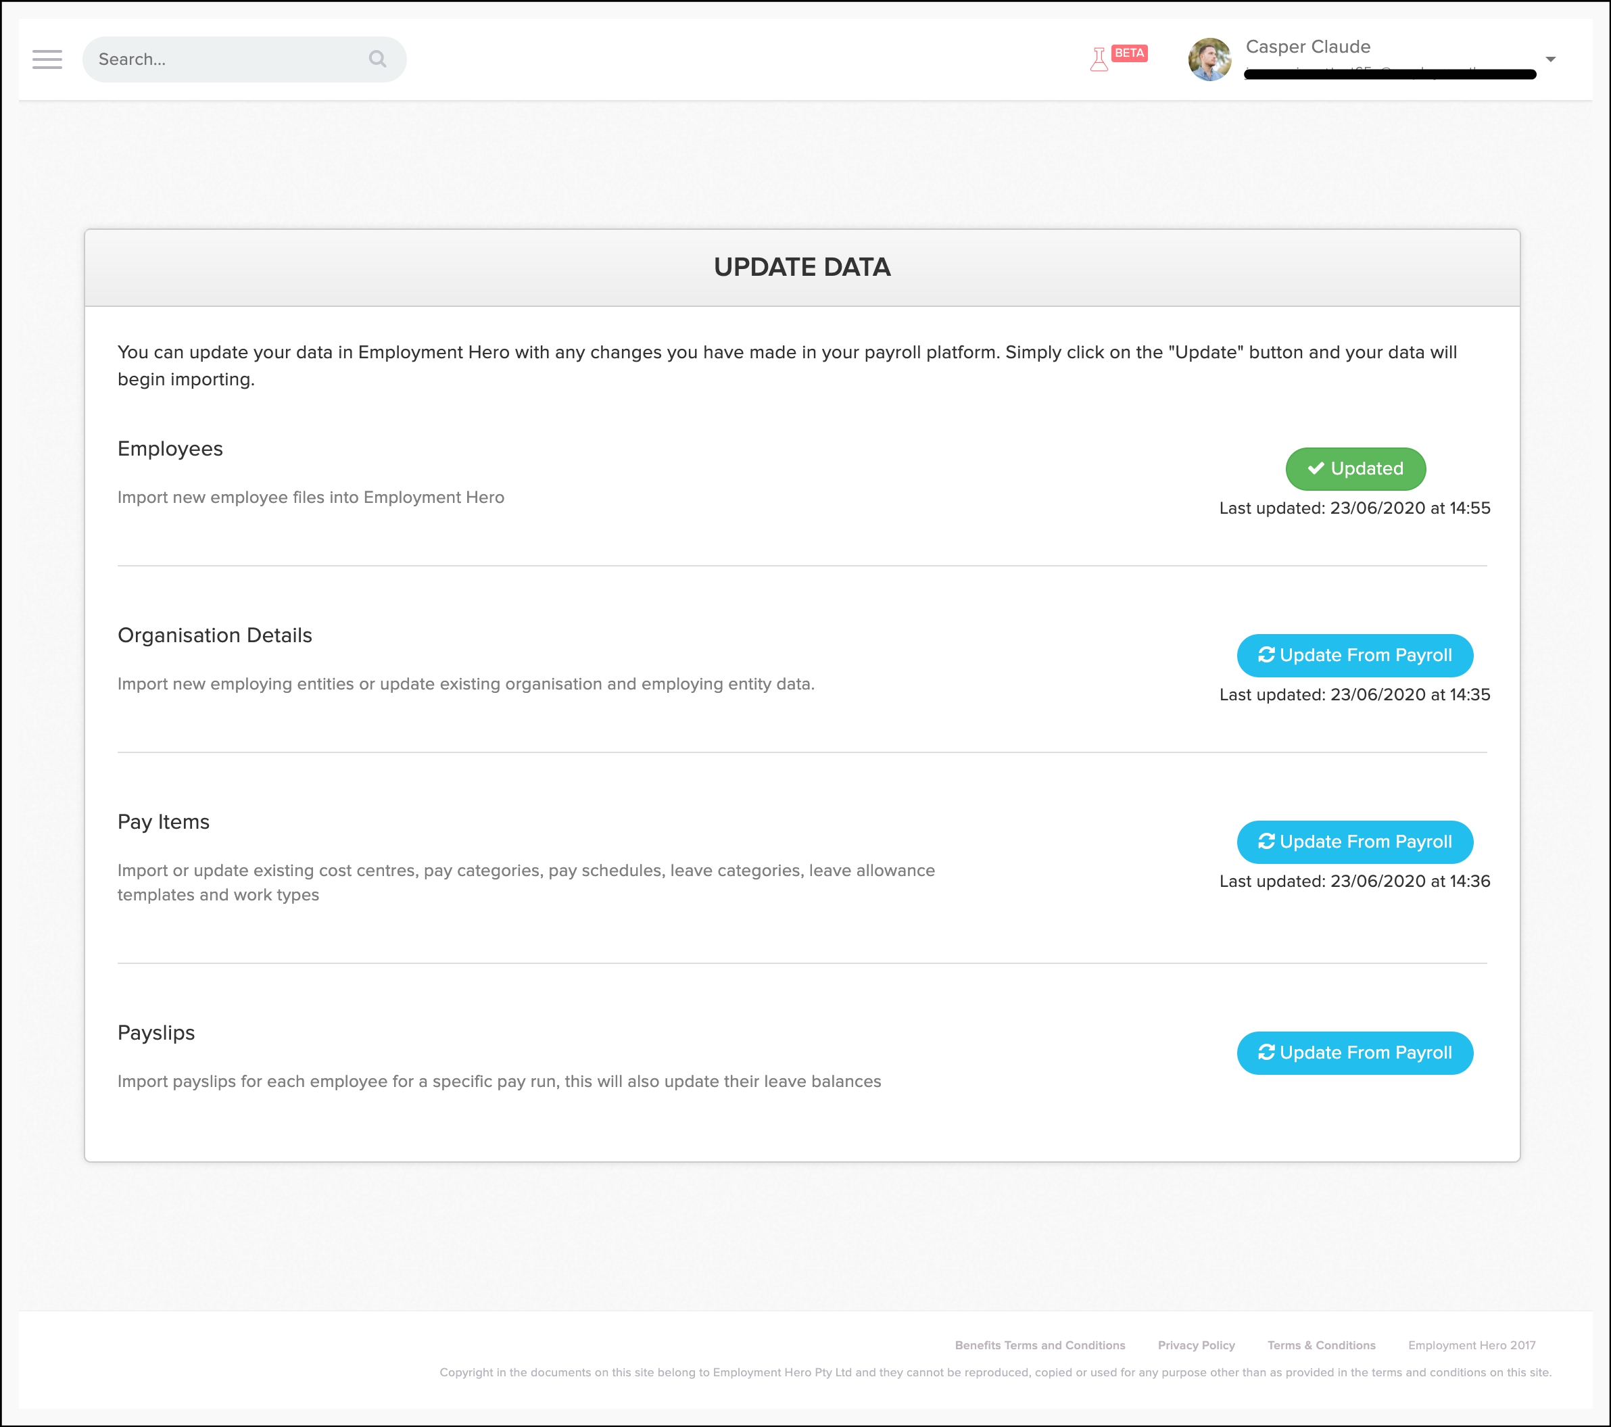Open the BETA flask icon

1099,60
